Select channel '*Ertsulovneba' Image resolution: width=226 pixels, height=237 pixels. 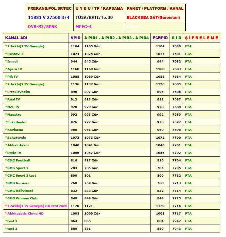pos(18,92)
